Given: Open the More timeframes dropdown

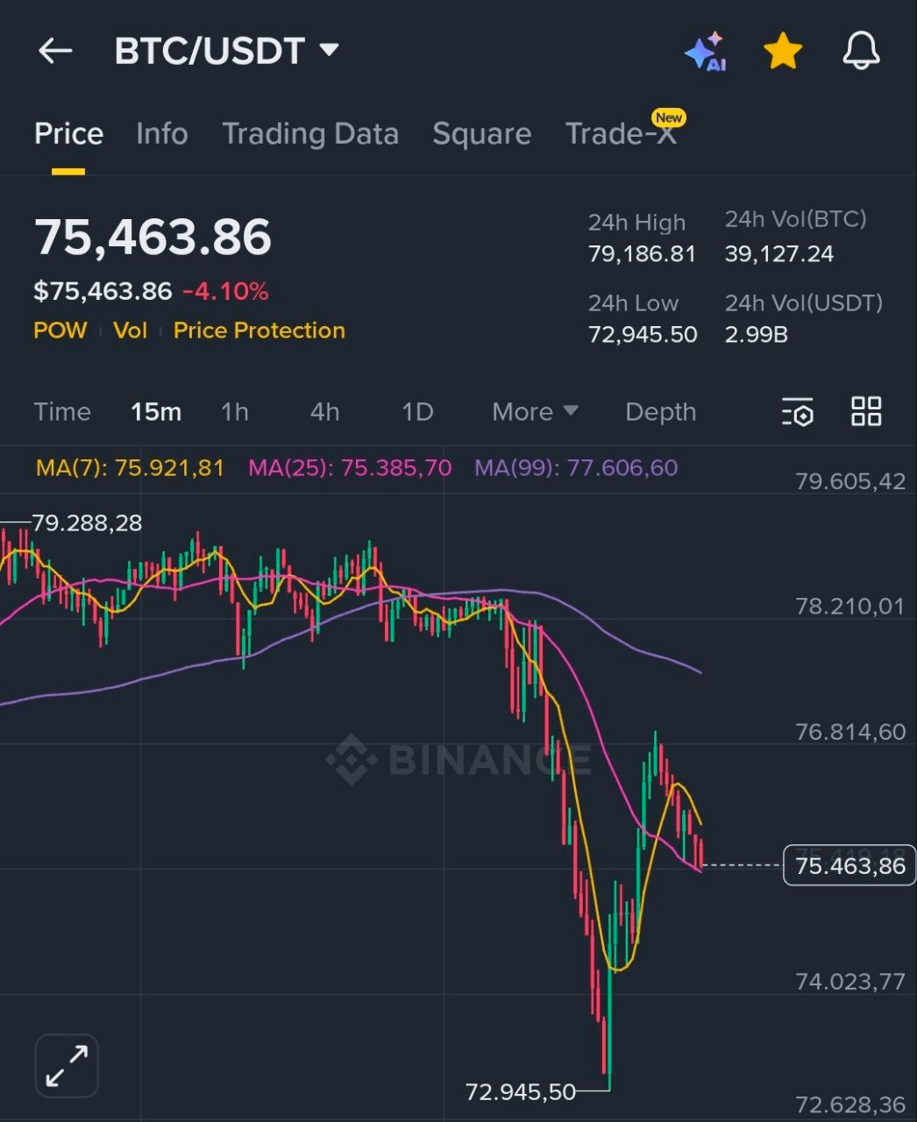Looking at the screenshot, I should click(535, 412).
